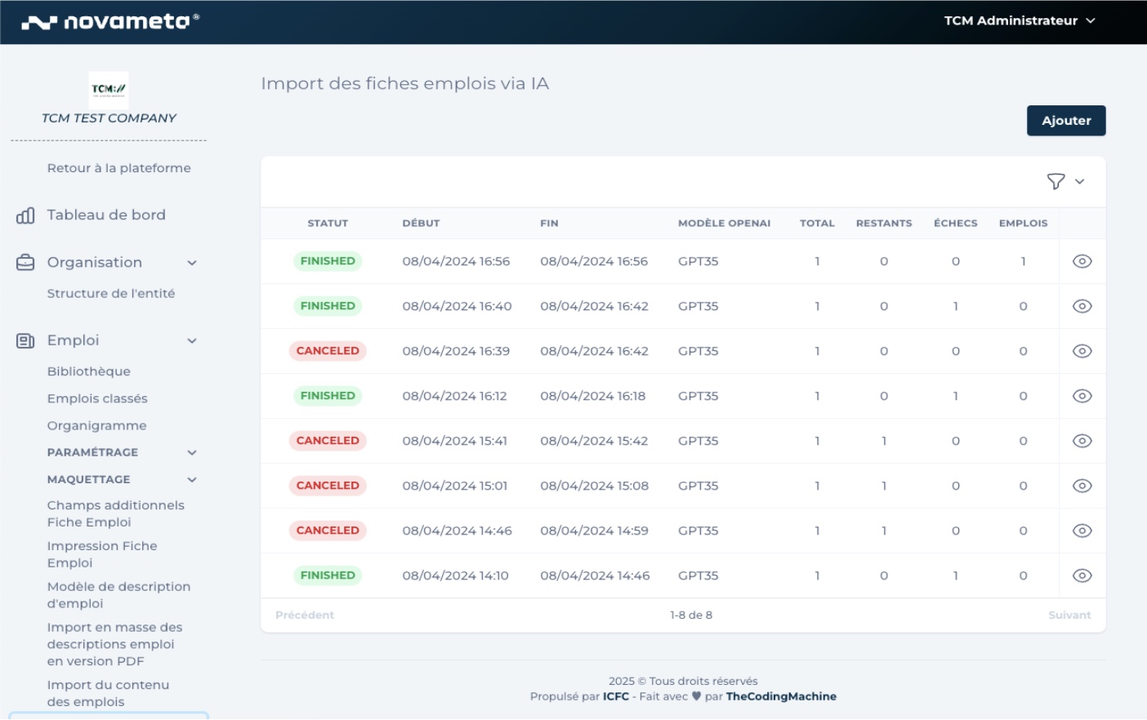
Task: Sort by FIN column header
Action: click(x=549, y=224)
